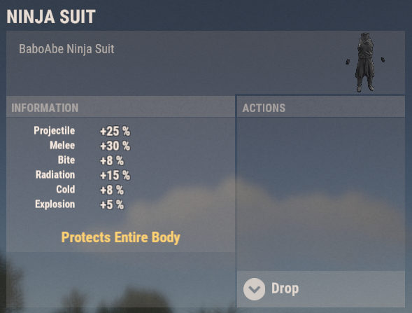The height and width of the screenshot is (313, 412).
Task: Select the INFORMATION panel header
Action: pyautogui.click(x=120, y=107)
